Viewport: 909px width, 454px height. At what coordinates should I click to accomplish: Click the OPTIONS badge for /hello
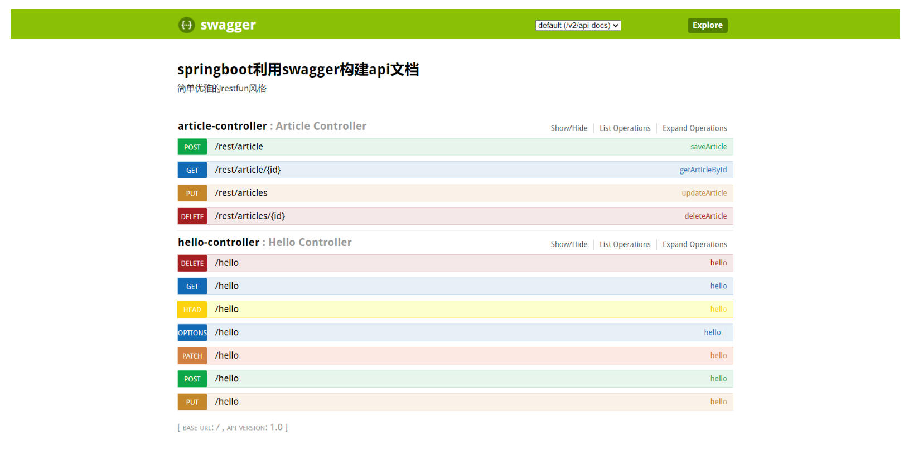(x=192, y=333)
